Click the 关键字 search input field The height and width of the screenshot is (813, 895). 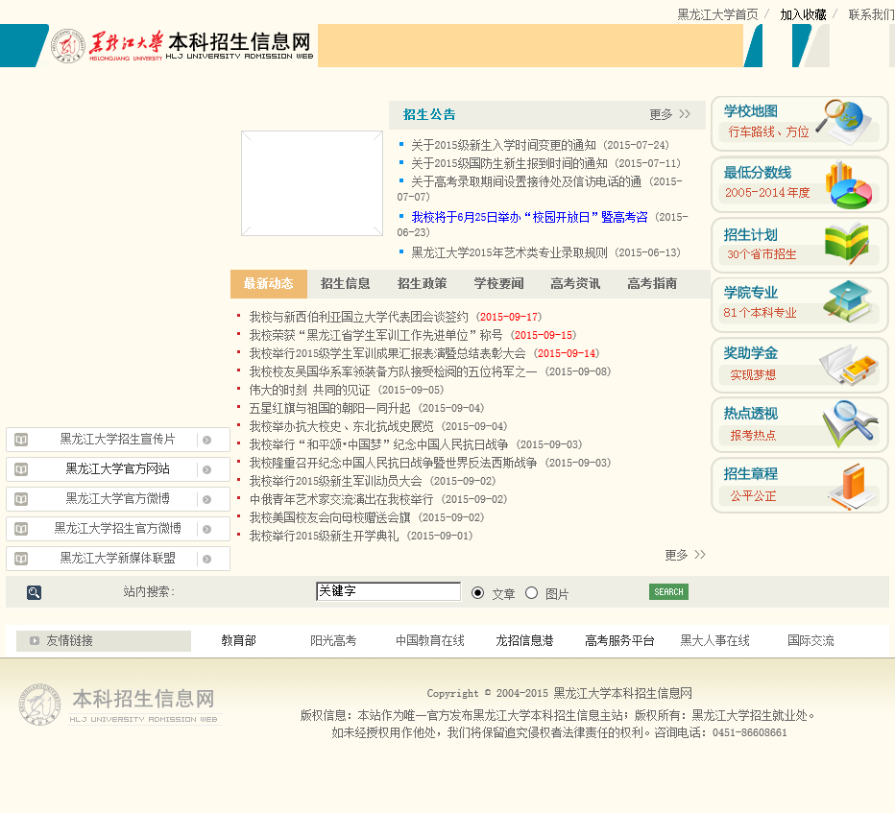pos(388,591)
